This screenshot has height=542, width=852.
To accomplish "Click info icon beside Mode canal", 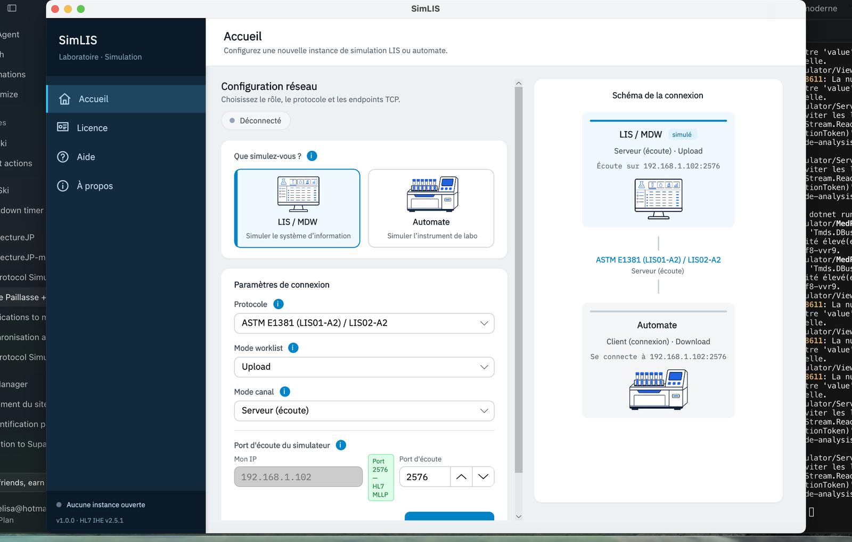I will coord(285,391).
